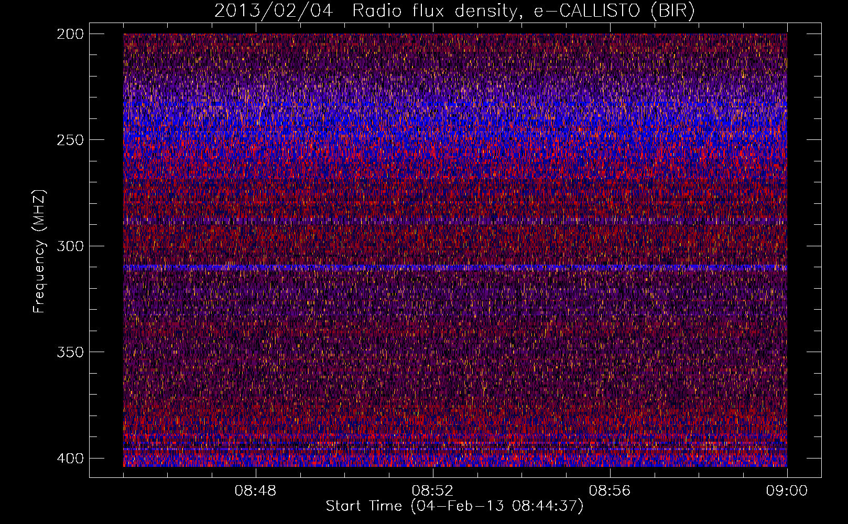Click the 200 frequency tick label
The image size is (848, 524).
(x=70, y=34)
